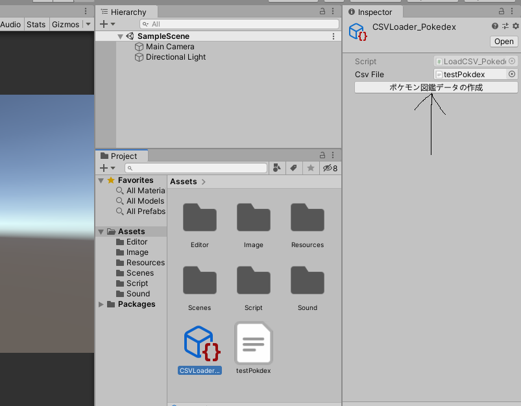Image resolution: width=521 pixels, height=406 pixels.
Task: Open Hierarchy create dropdown arrow
Action: coord(113,24)
